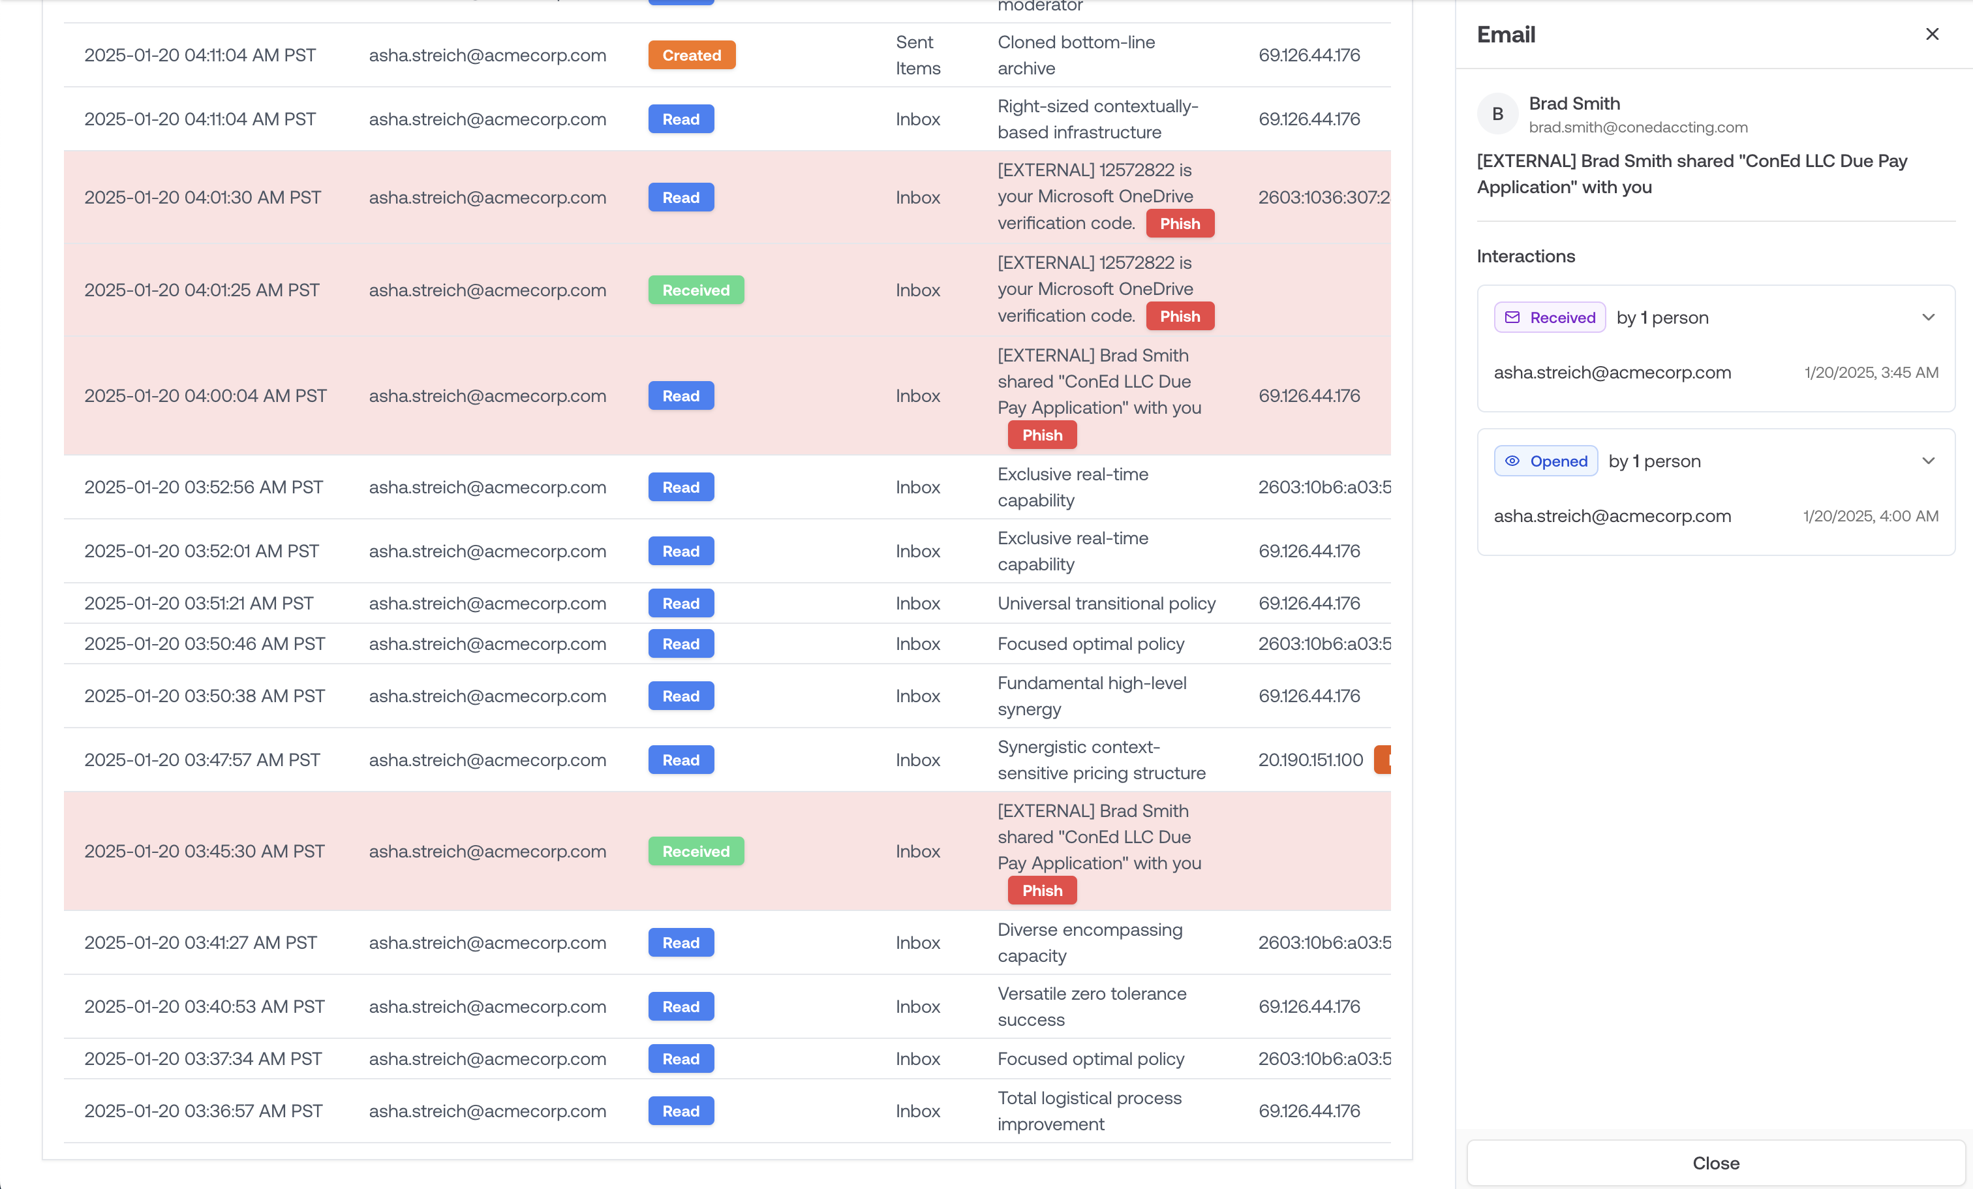Click the envelope icon on Received tag
The width and height of the screenshot is (1973, 1189).
1512,317
